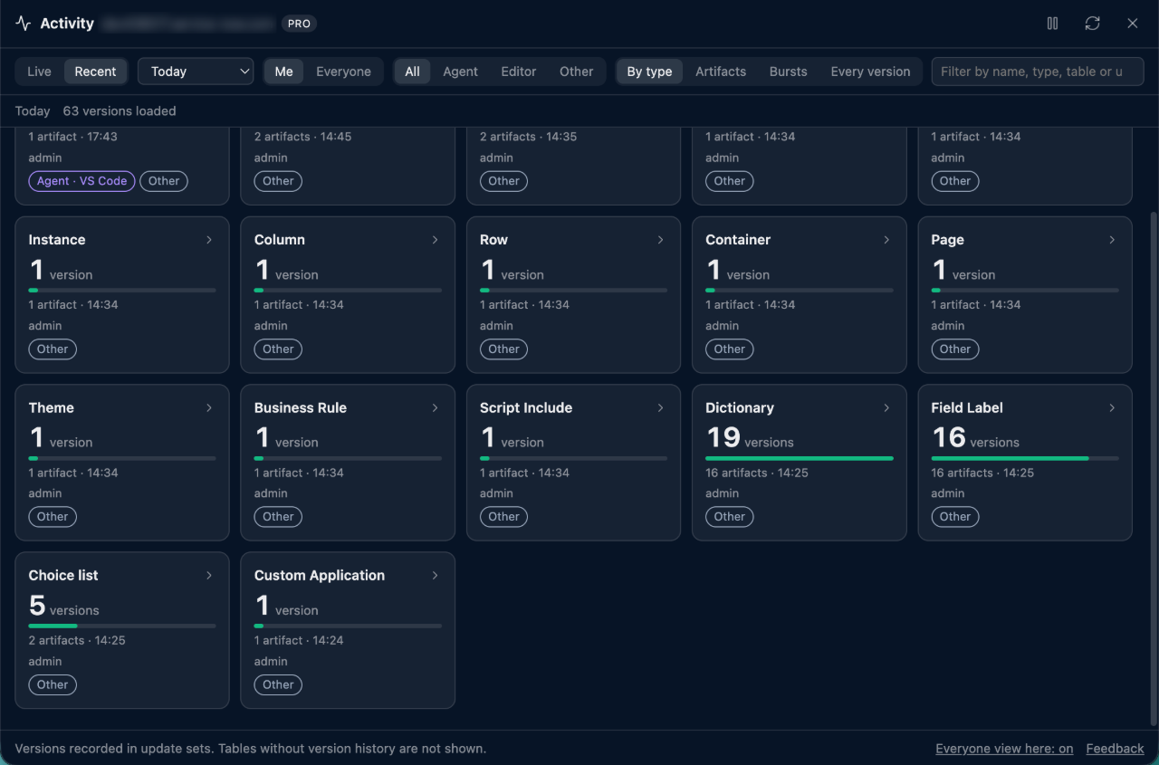This screenshot has height=765, width=1159.
Task: Click the Field Label versions progress bar
Action: coord(1025,458)
